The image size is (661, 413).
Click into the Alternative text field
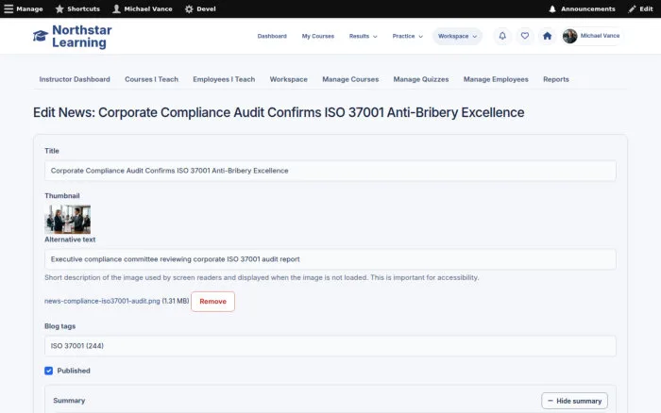[330, 259]
